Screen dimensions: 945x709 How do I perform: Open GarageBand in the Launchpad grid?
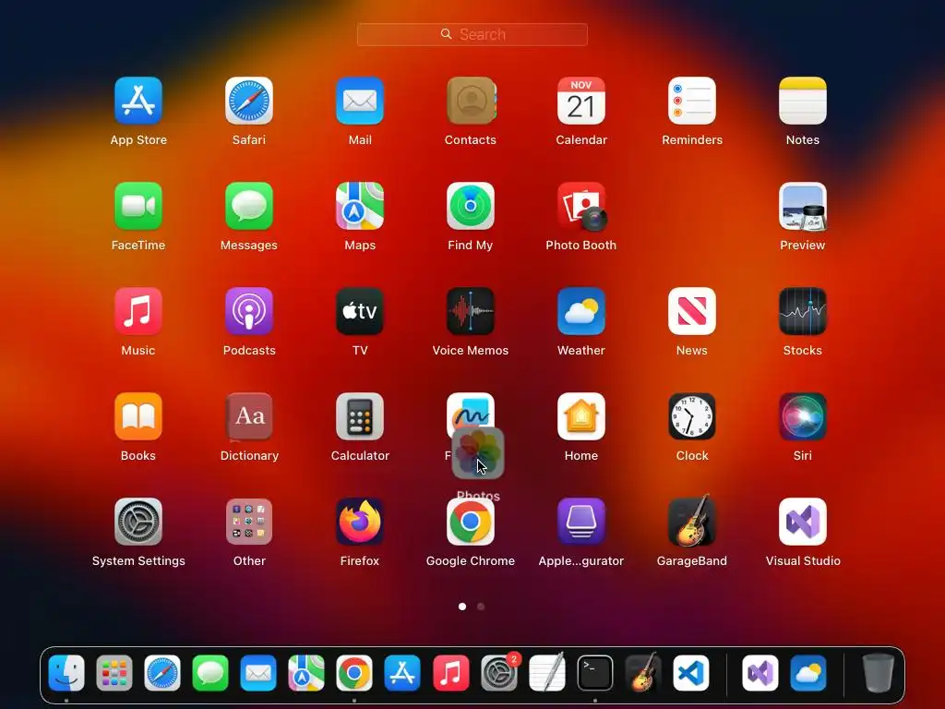point(692,521)
